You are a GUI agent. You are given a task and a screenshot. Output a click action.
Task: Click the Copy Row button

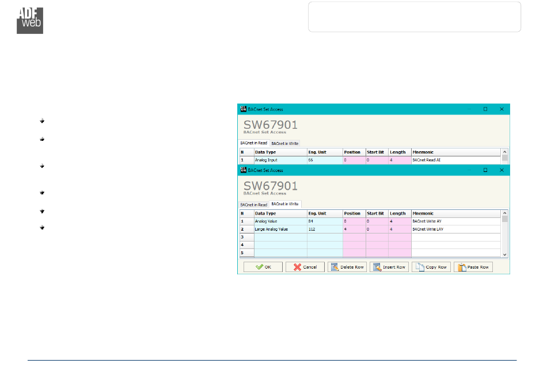click(431, 267)
